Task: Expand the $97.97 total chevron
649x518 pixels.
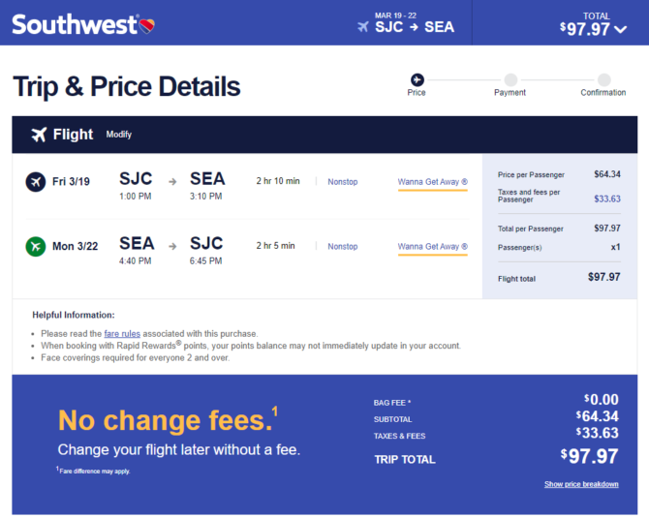Action: tap(621, 29)
